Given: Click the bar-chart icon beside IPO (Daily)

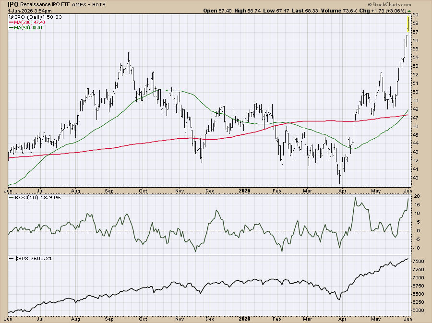Looking at the screenshot, I should point(12,17).
